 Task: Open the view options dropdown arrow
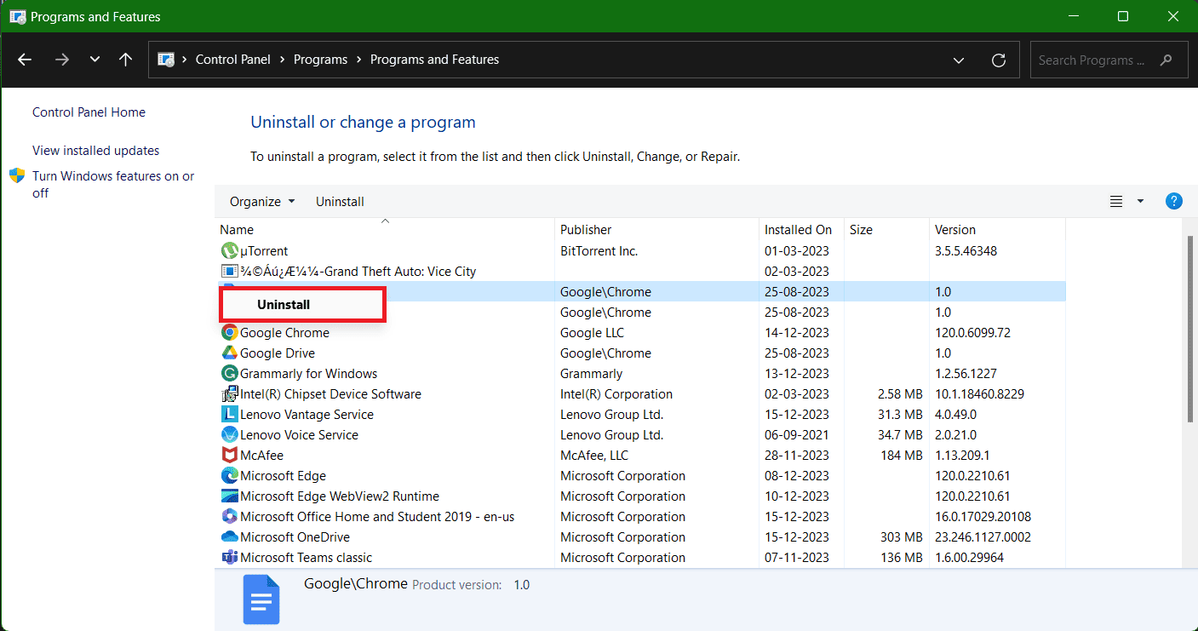[1140, 202]
